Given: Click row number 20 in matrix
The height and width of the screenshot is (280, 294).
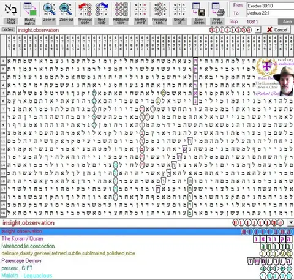Looking at the screenshot, I should 3,213.
